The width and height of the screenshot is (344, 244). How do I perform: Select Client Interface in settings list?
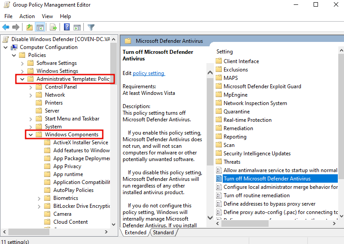[241, 61]
